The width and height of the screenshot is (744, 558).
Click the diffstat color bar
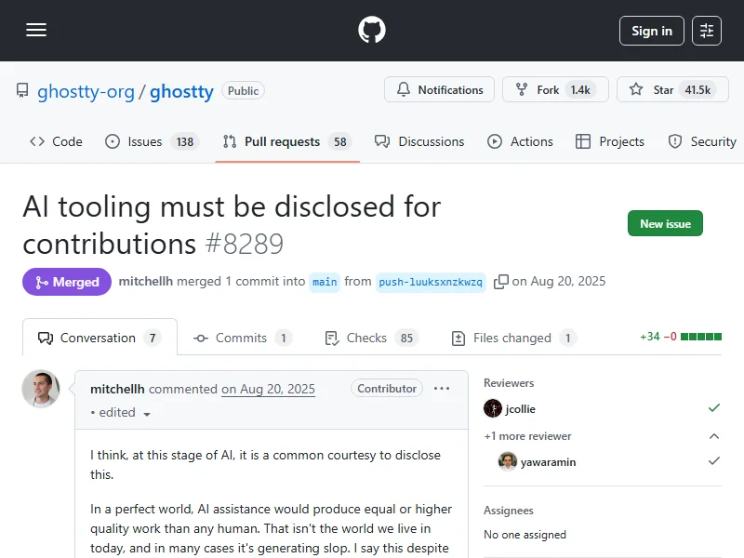[700, 337]
